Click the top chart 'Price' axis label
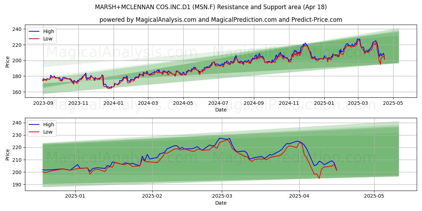Screen dimensions: 422x211 pos(8,61)
